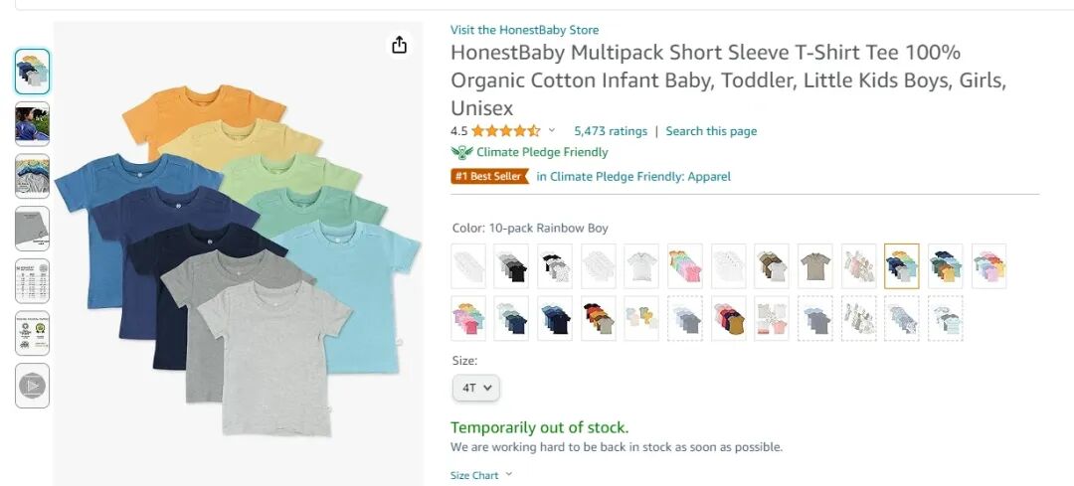Select the size chart table thumbnail

(32, 280)
